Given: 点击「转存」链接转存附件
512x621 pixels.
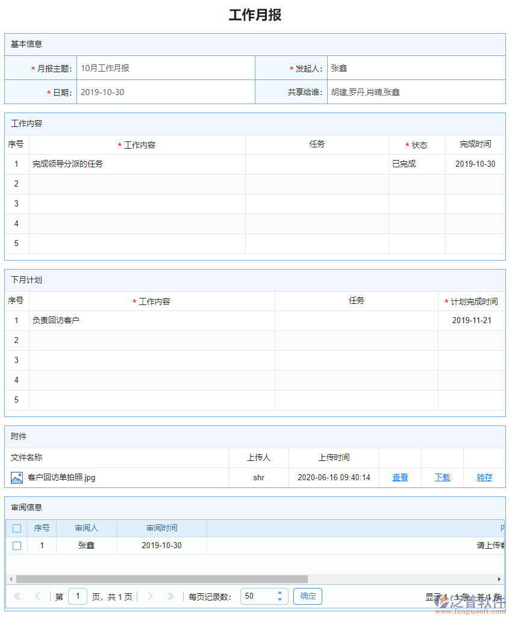Looking at the screenshot, I should (x=484, y=477).
